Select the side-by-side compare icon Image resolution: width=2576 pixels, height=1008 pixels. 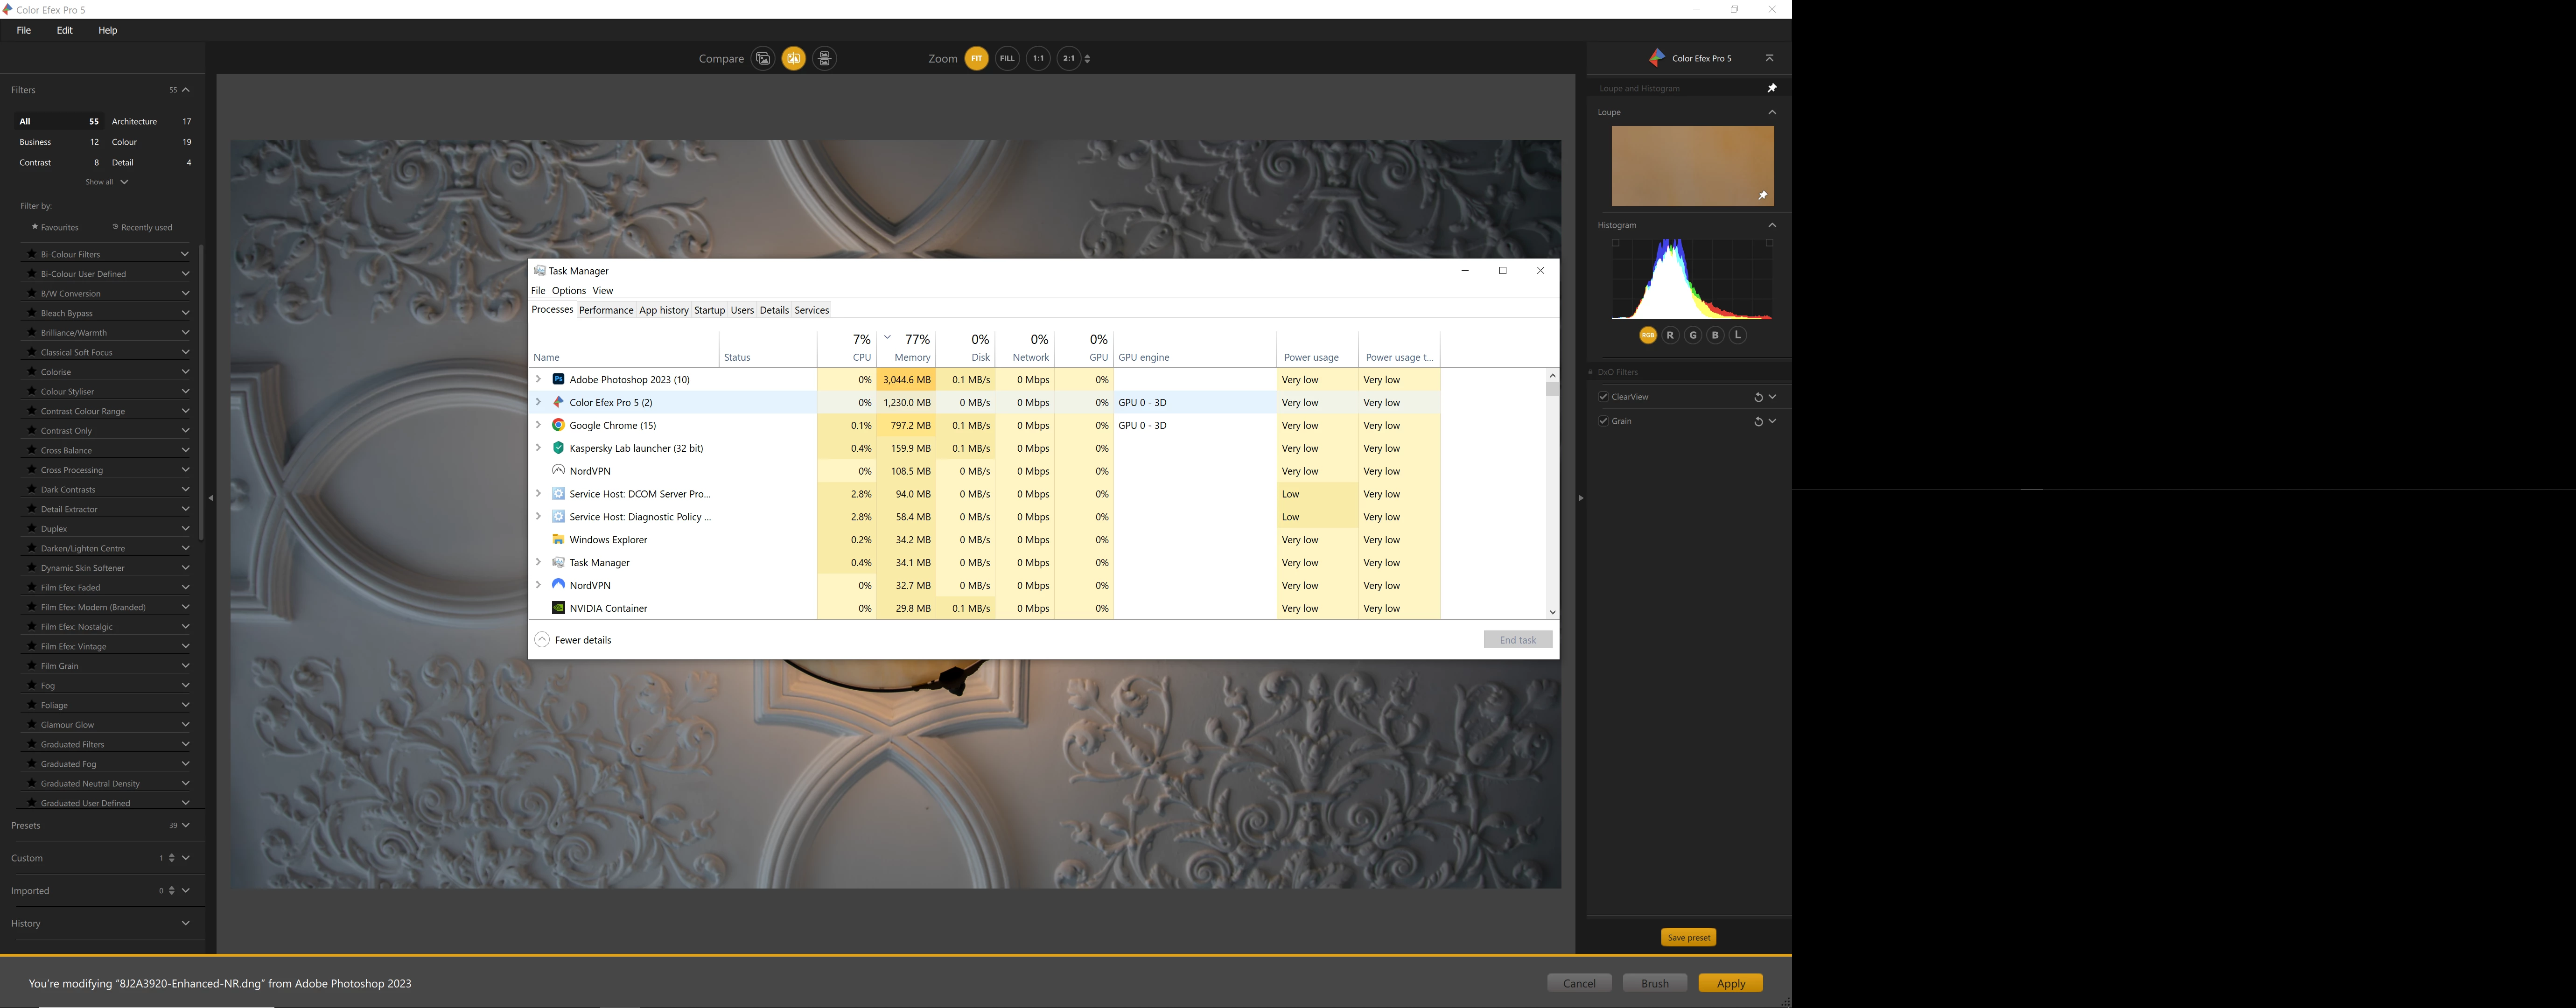pyautogui.click(x=824, y=59)
